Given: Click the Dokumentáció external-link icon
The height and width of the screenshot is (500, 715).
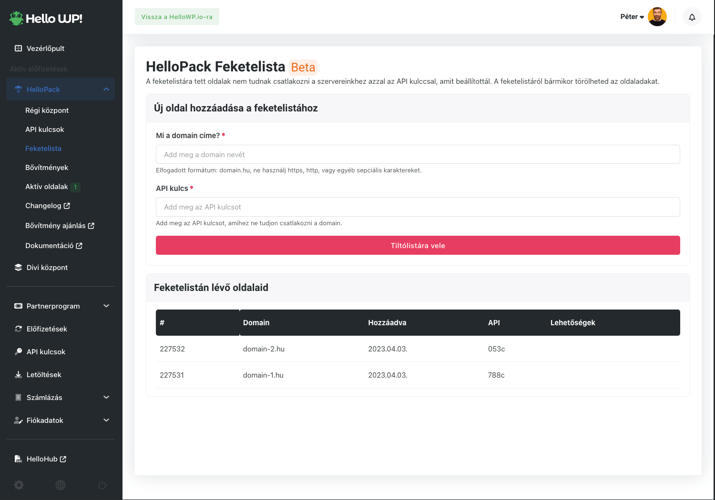Looking at the screenshot, I should pyautogui.click(x=79, y=246).
